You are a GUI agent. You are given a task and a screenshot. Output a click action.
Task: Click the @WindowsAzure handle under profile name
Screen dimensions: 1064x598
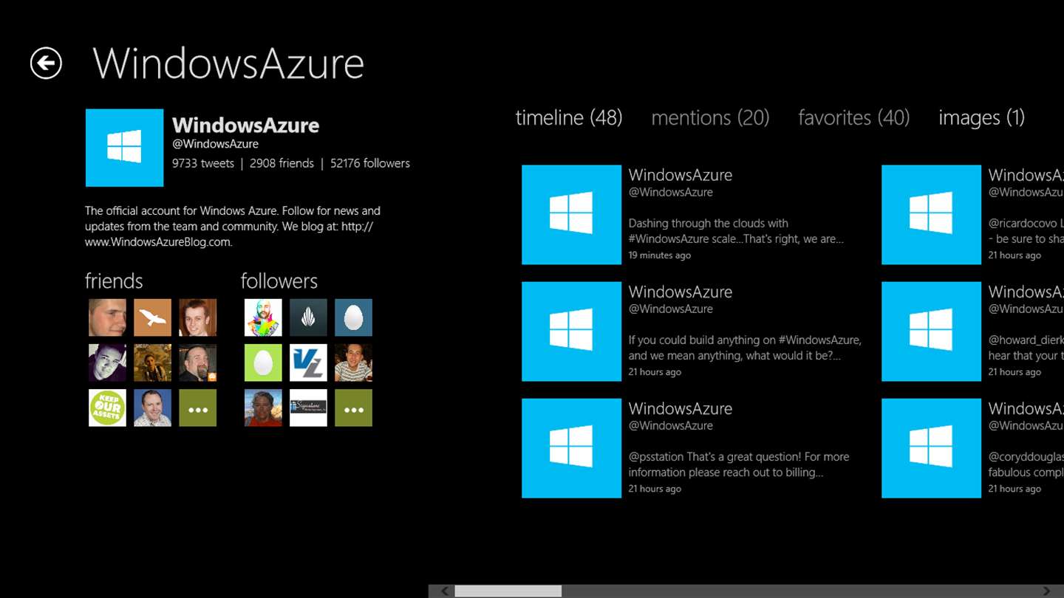point(215,144)
